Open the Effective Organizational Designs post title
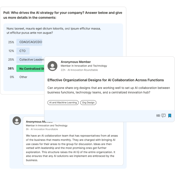The width and height of the screenshot is (175, 175). tap(106, 80)
